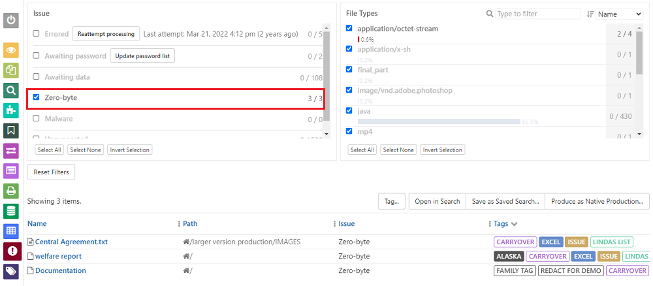
Task: Open welfare report link
Action: (x=58, y=256)
